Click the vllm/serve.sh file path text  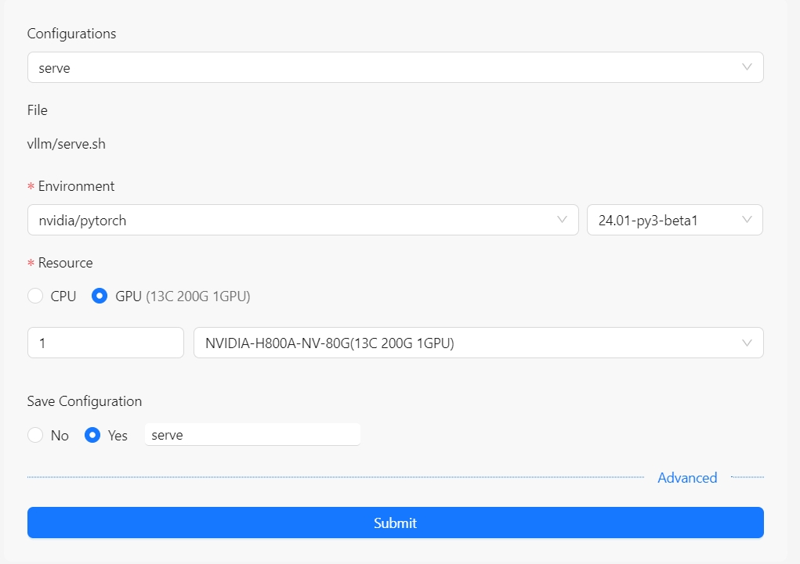pos(67,145)
